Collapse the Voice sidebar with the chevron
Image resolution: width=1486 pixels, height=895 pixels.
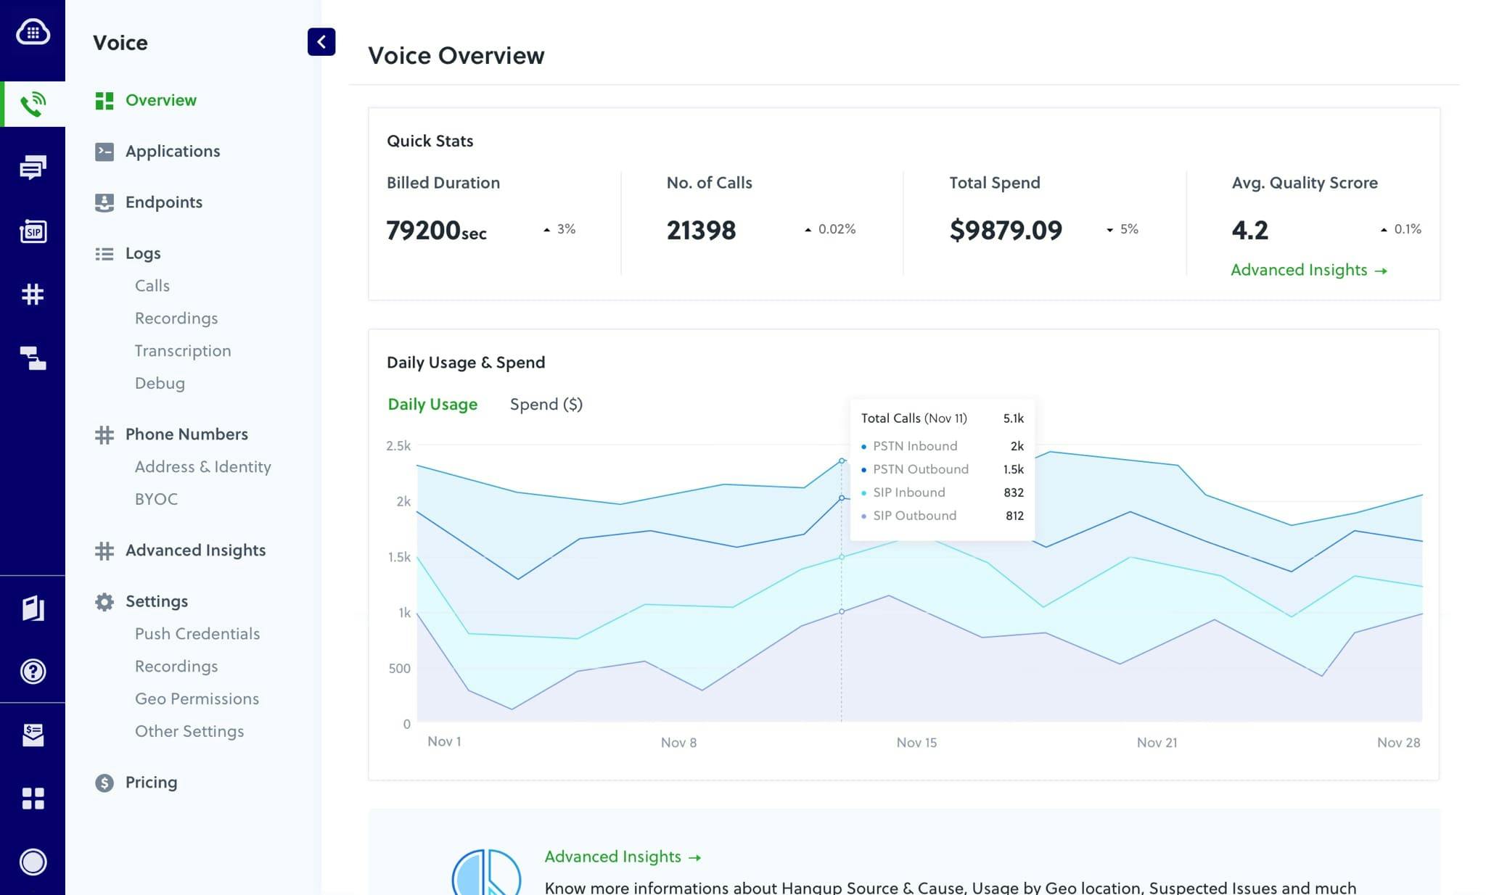321,42
